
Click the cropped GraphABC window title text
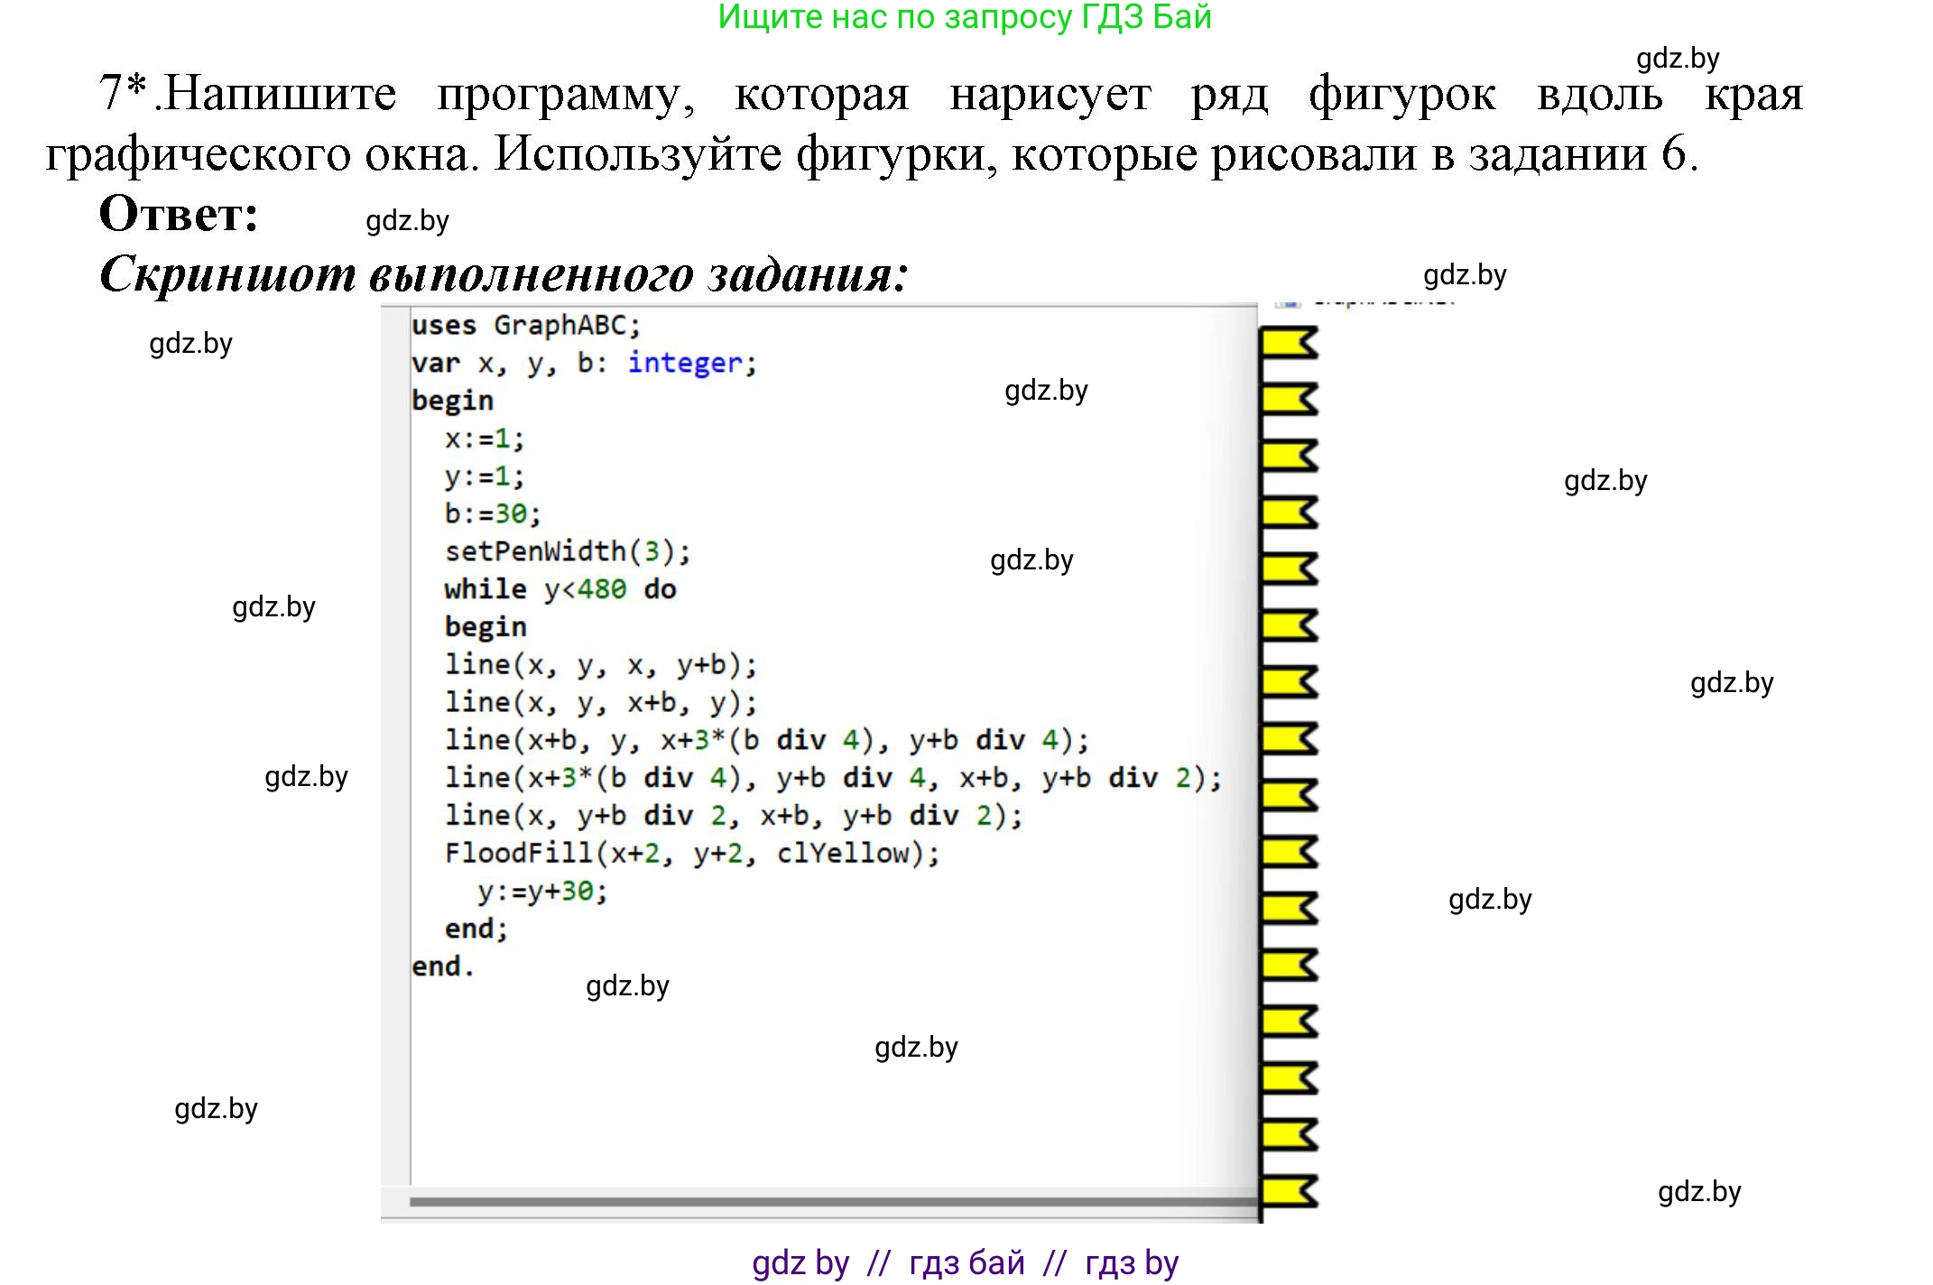click(x=1384, y=302)
